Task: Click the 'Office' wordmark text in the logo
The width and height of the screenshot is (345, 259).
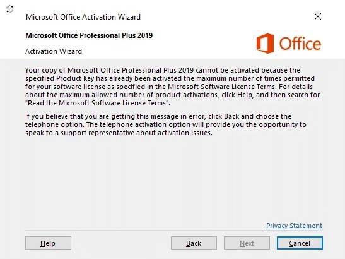Action: (x=300, y=44)
